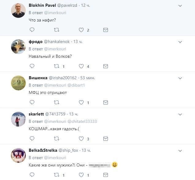
Task: Reply to skarlett's КОШМАР tweet
Action: click(x=32, y=139)
